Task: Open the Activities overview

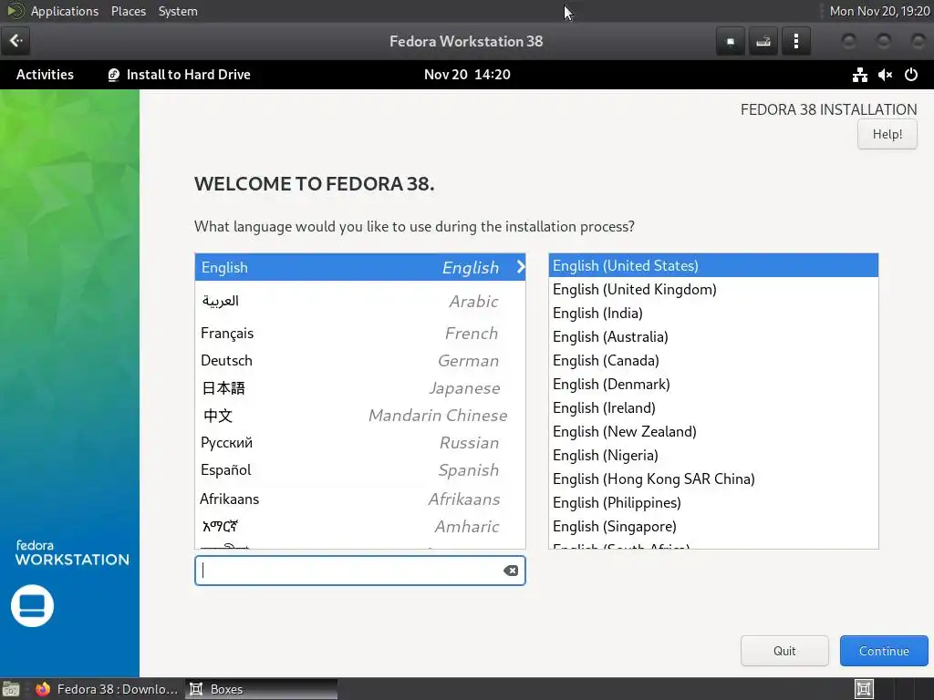Action: [45, 75]
